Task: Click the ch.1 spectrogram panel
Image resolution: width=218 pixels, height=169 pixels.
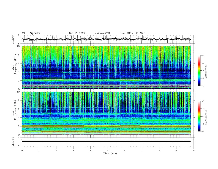Action: (x=106, y=67)
